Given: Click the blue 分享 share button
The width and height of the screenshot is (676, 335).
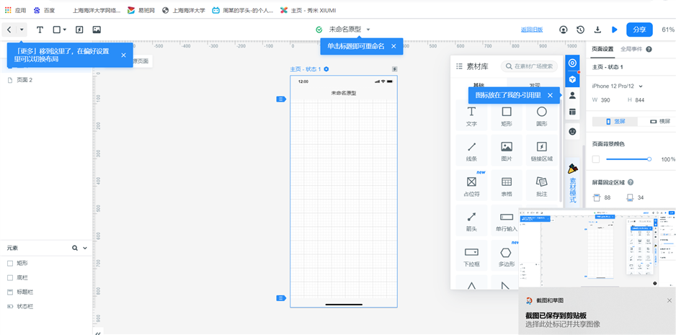Looking at the screenshot, I should [639, 30].
